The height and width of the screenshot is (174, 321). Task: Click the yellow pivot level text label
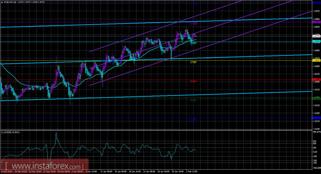(193, 62)
